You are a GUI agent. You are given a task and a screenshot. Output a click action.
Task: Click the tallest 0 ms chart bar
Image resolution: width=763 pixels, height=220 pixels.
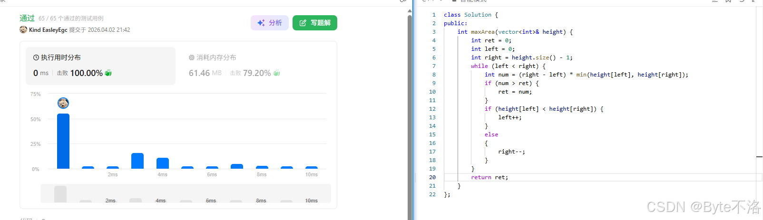pyautogui.click(x=63, y=141)
